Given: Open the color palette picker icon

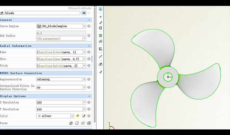Looking at the screenshot, I should point(78,116).
